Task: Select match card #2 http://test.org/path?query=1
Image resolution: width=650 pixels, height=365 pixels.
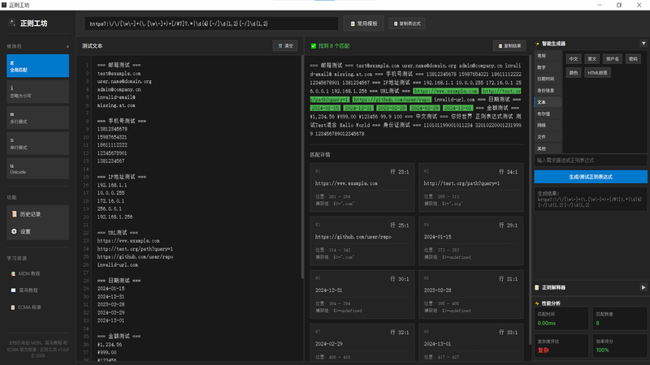Action: [471, 187]
